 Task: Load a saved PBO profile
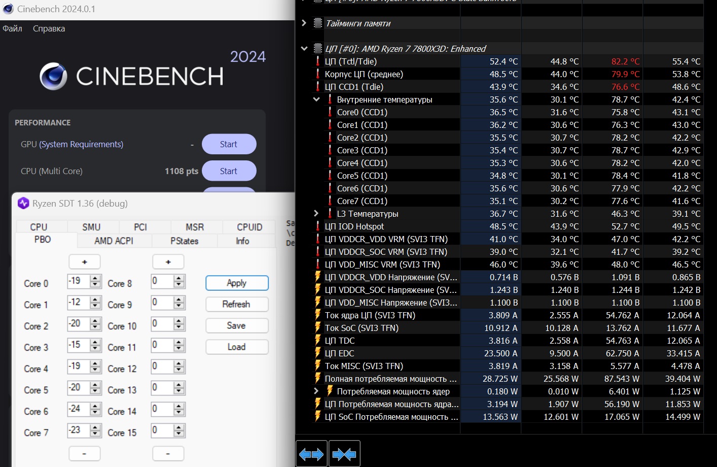(x=237, y=347)
